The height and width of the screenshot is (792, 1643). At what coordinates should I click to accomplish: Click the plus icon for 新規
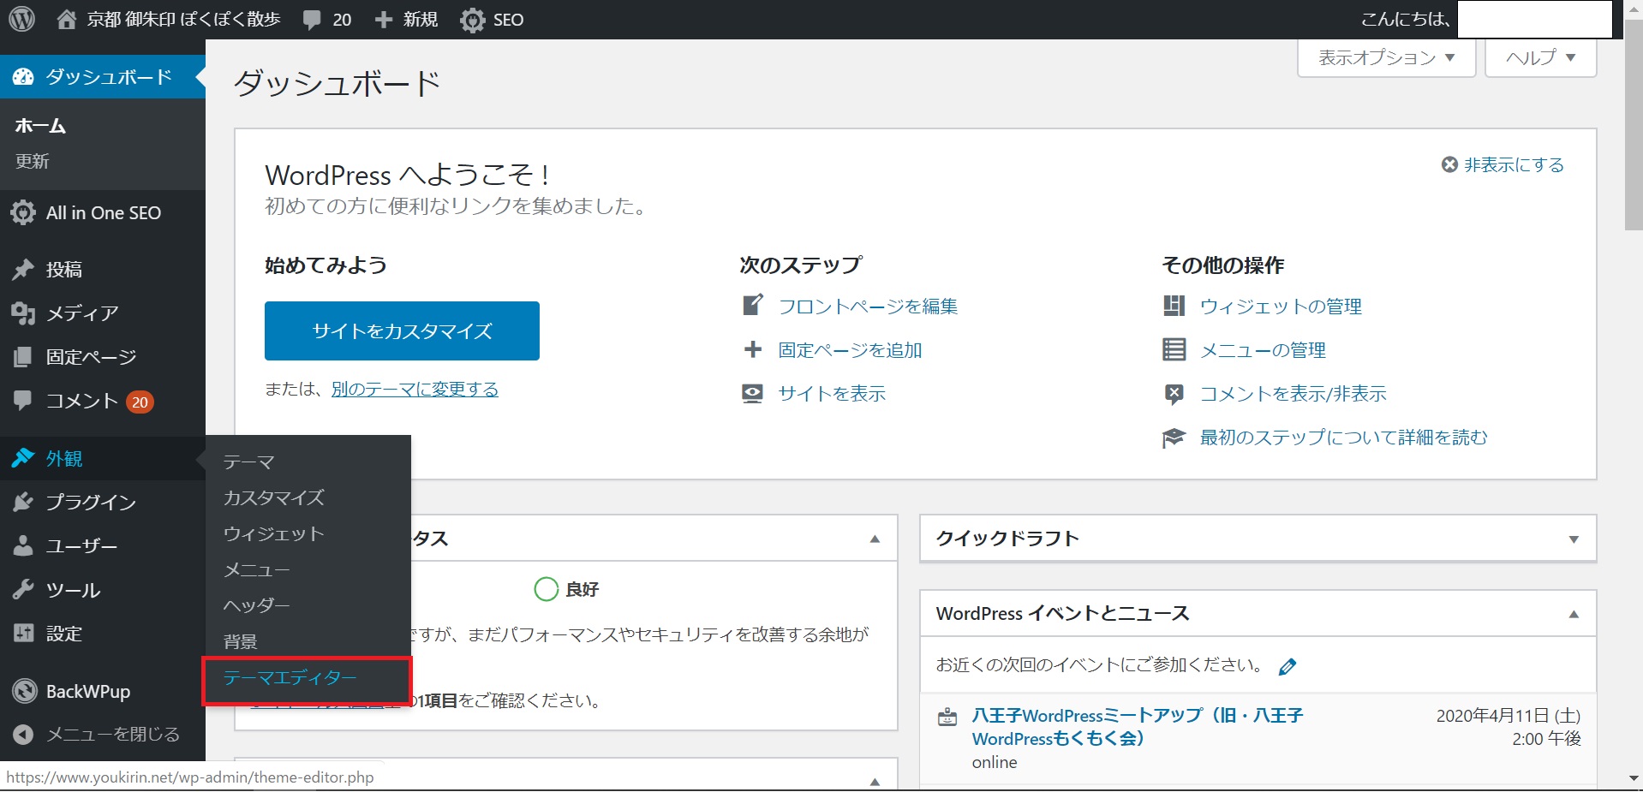[384, 19]
